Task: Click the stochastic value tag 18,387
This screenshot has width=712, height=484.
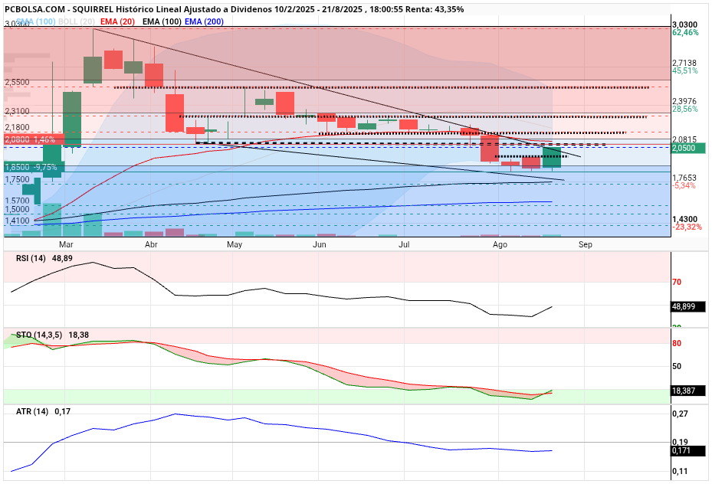Action: (688, 391)
